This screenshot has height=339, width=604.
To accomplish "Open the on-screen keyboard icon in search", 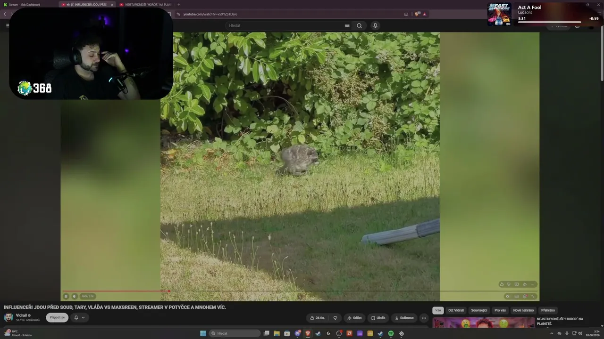I will [347, 25].
